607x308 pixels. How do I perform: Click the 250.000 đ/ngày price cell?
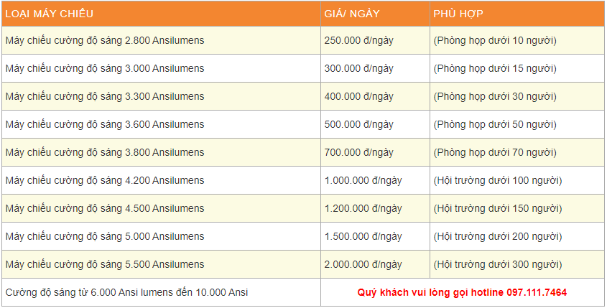point(359,40)
